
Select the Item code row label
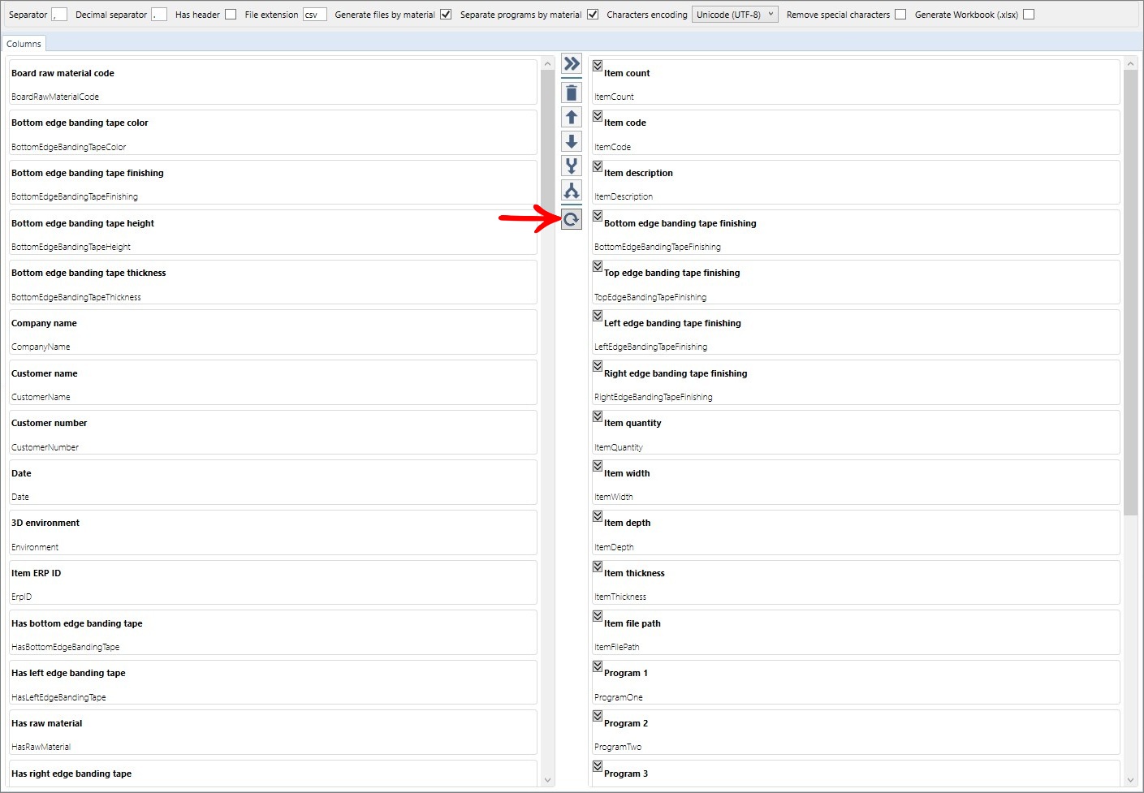click(625, 123)
